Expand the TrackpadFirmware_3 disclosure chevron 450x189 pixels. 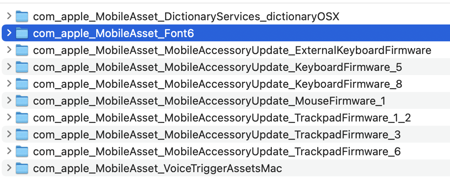[x=9, y=134]
